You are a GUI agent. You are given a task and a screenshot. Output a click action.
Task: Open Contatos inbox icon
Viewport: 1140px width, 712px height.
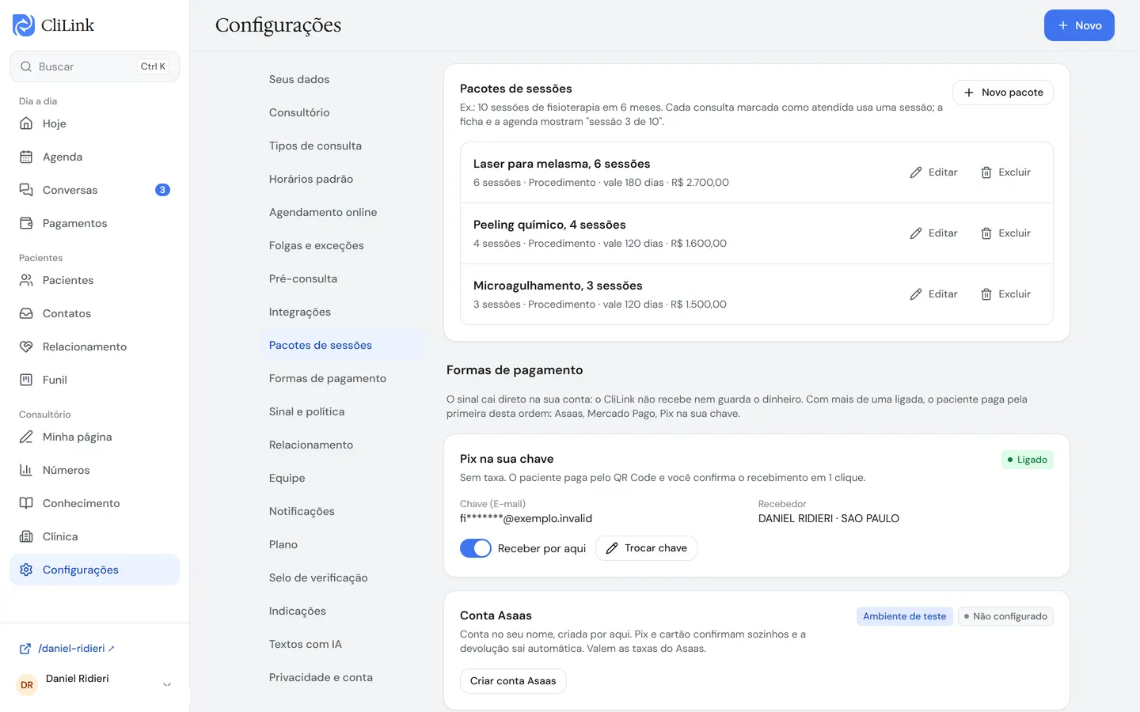(26, 313)
